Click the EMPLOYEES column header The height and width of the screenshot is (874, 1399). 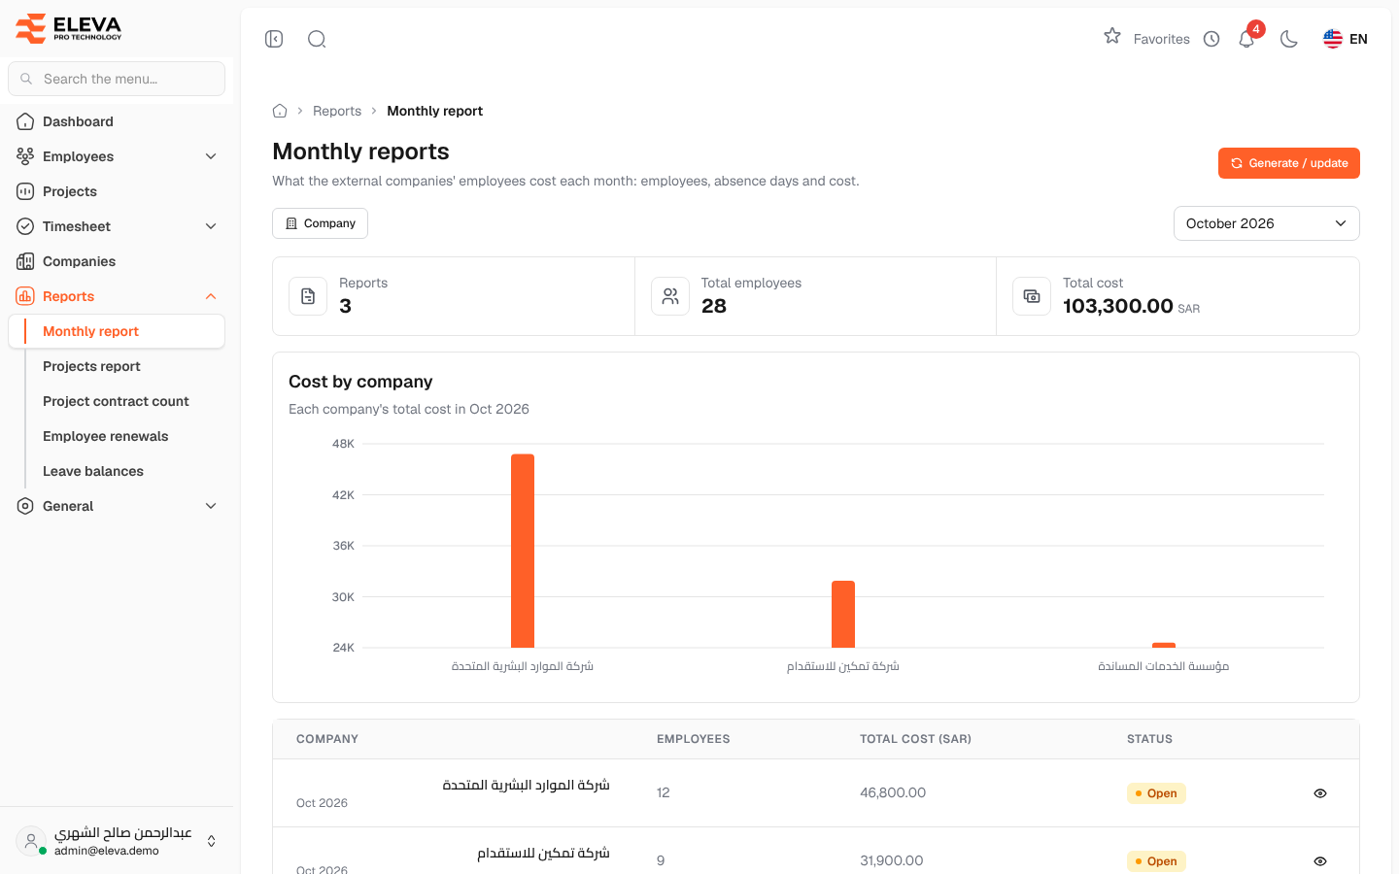tap(694, 739)
